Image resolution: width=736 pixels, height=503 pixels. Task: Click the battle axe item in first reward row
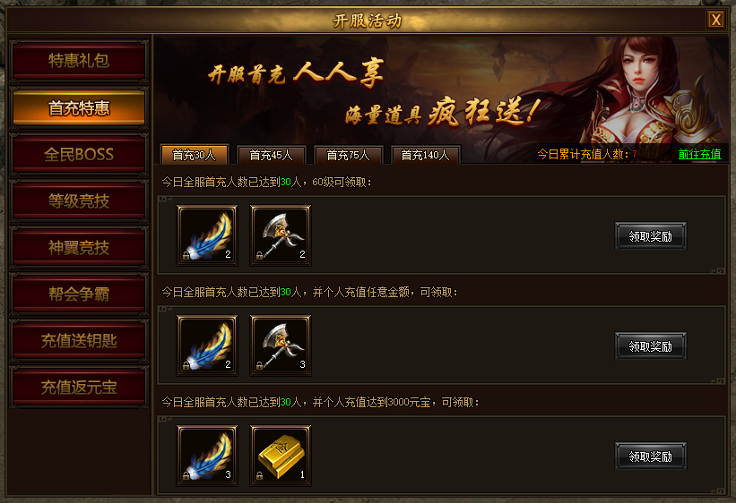point(281,235)
